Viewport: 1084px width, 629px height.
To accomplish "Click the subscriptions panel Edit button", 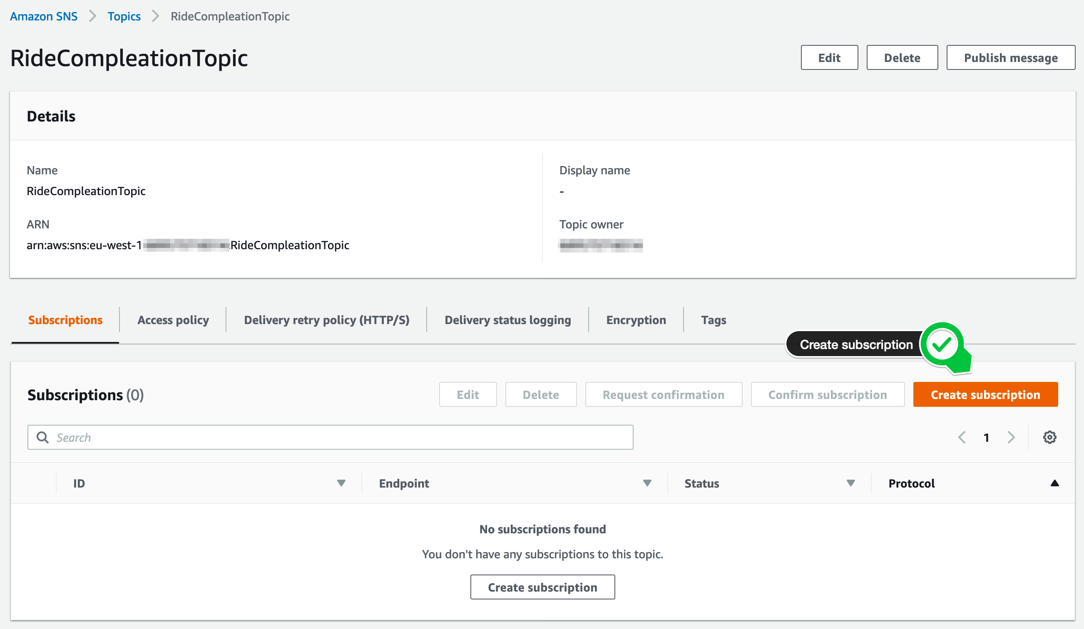I will coord(467,394).
